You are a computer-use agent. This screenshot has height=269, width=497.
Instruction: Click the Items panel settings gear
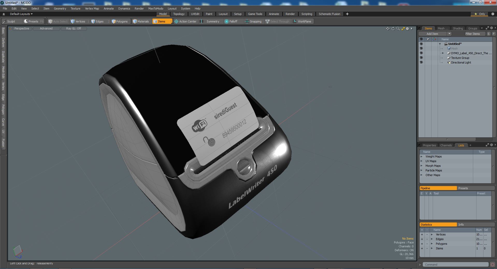(x=492, y=28)
